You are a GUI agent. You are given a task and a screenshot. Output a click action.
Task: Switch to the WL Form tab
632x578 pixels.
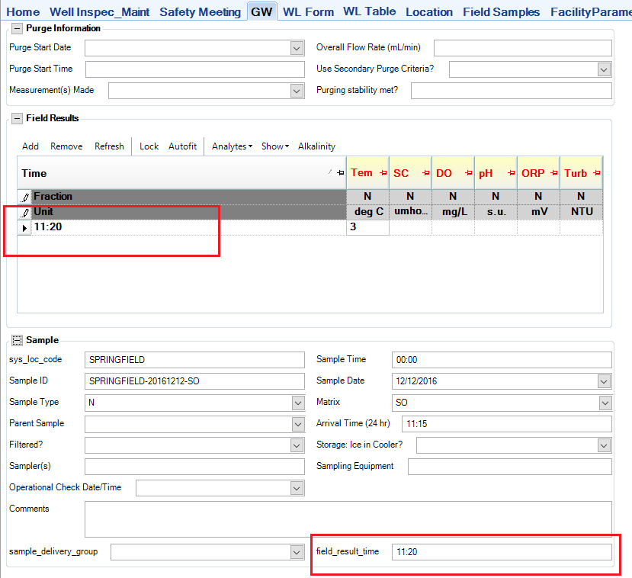308,11
